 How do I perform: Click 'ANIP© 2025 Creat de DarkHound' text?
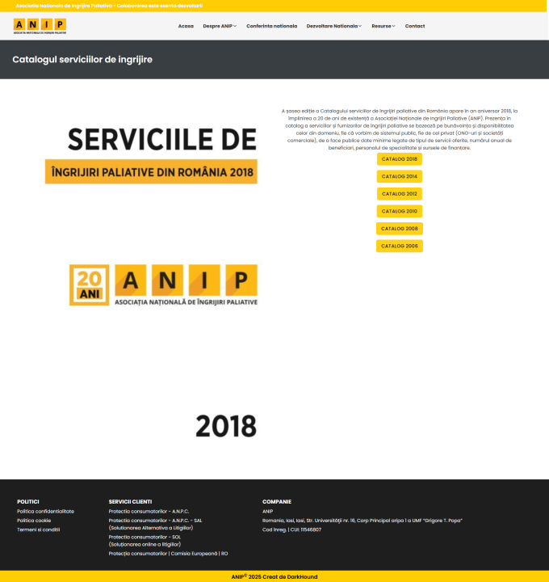click(x=274, y=576)
